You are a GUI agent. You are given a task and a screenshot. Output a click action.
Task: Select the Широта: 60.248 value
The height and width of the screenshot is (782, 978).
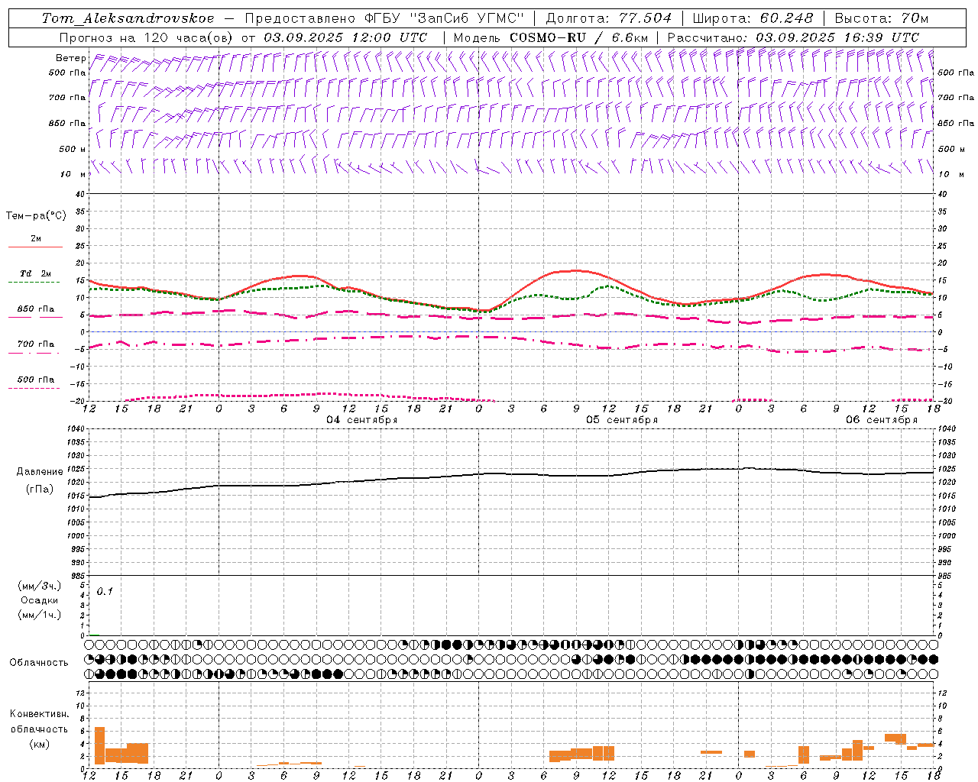753,18
